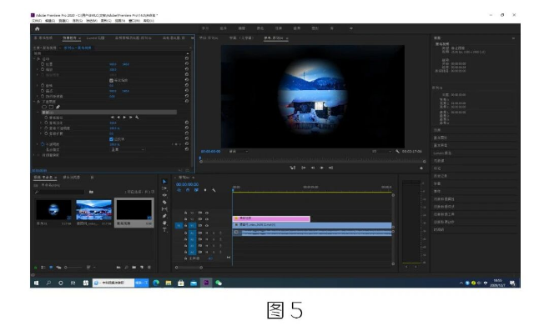The width and height of the screenshot is (549, 331).
Task: Toggle lock on V2 track
Action: coord(185,219)
